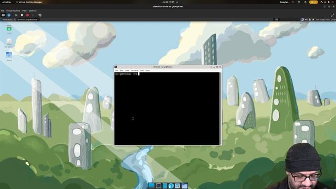Click Show Desktop in the guest dock
This screenshot has width=336, height=189.
(151, 185)
